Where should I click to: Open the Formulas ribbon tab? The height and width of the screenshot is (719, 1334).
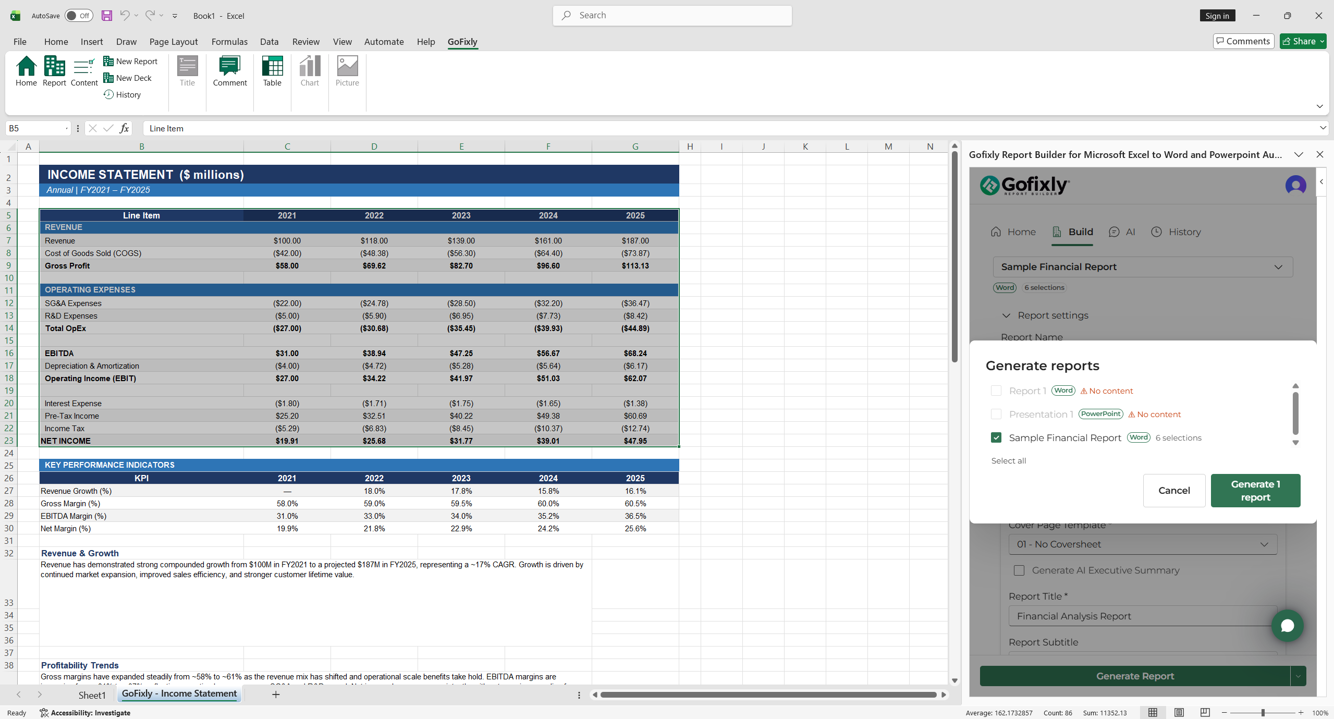point(229,42)
